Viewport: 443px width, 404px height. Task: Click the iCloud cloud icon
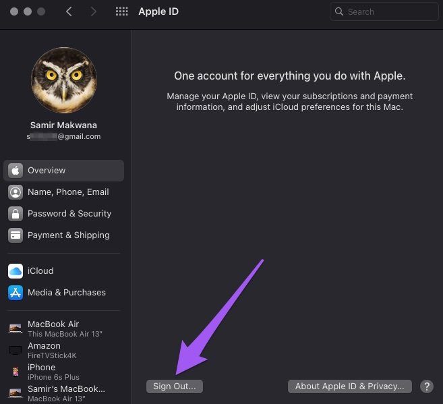click(x=16, y=271)
